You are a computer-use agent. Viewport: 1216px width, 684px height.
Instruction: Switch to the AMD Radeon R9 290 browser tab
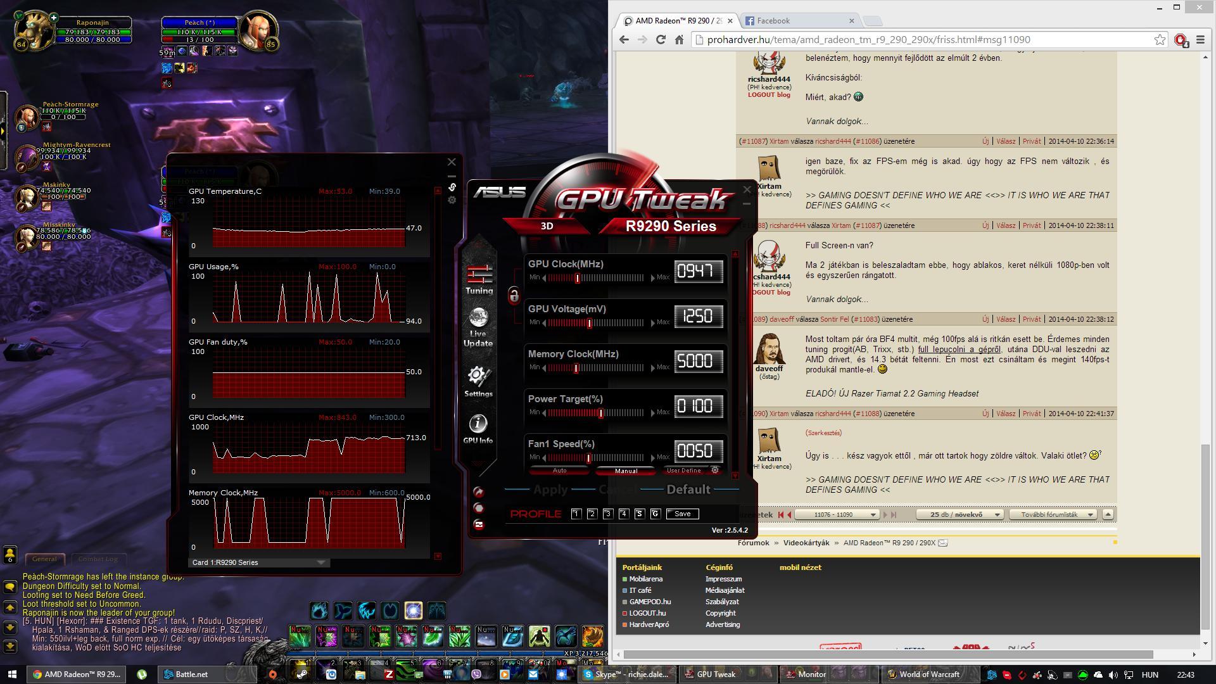[x=678, y=21]
